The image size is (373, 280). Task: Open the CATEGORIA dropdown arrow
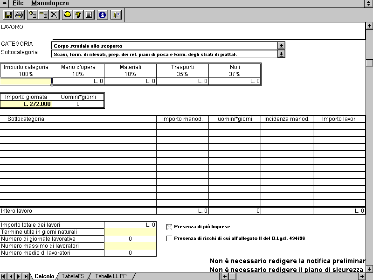(281, 46)
